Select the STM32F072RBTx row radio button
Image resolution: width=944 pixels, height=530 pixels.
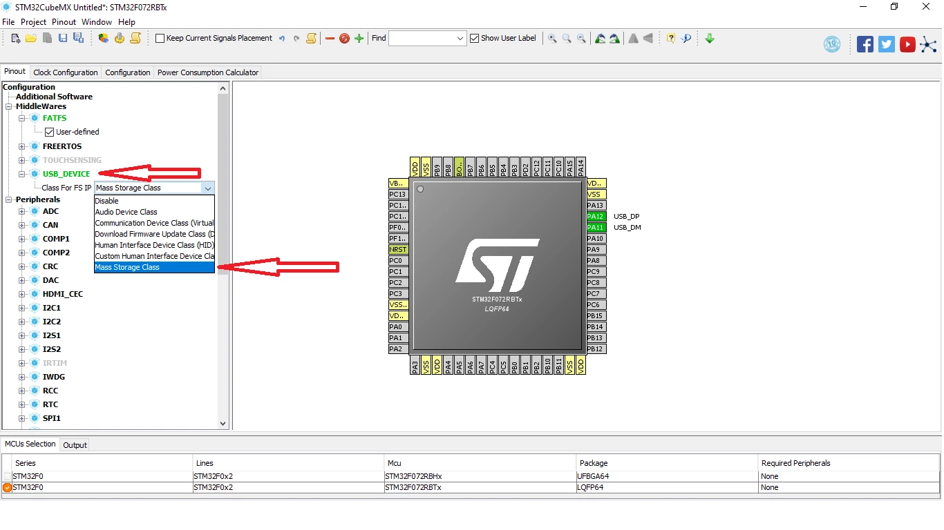click(8, 487)
